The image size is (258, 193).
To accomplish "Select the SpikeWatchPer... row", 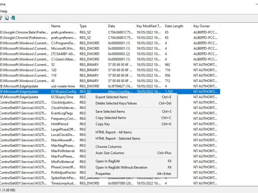I will point(110,178).
